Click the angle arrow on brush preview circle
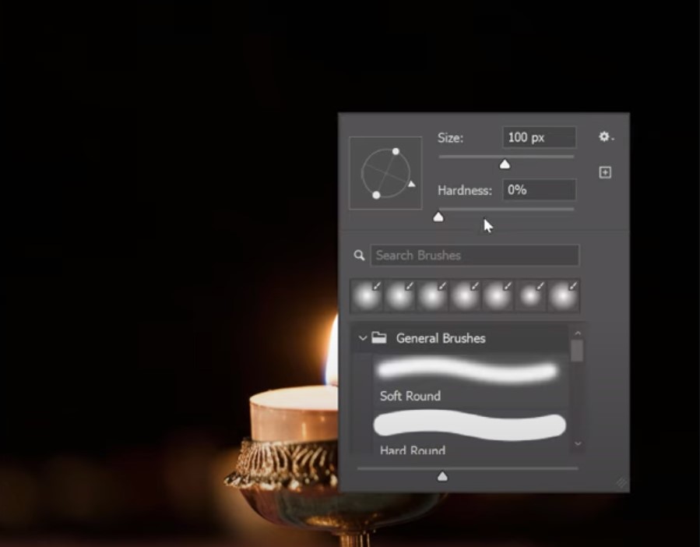Viewport: 700px width, 547px height. pos(412,184)
